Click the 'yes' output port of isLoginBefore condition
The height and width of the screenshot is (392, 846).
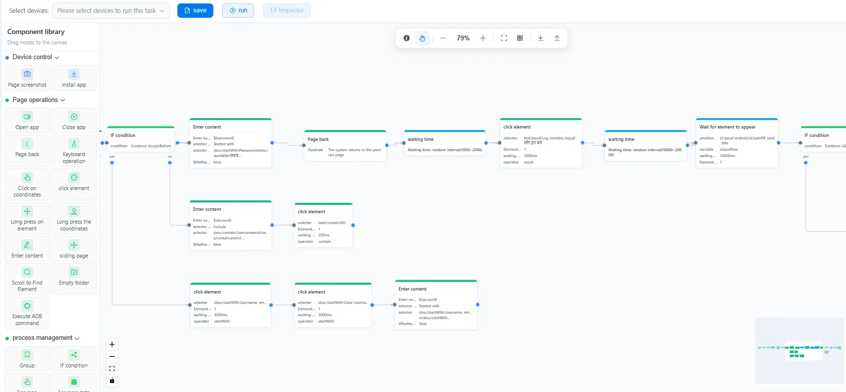[x=112, y=163]
